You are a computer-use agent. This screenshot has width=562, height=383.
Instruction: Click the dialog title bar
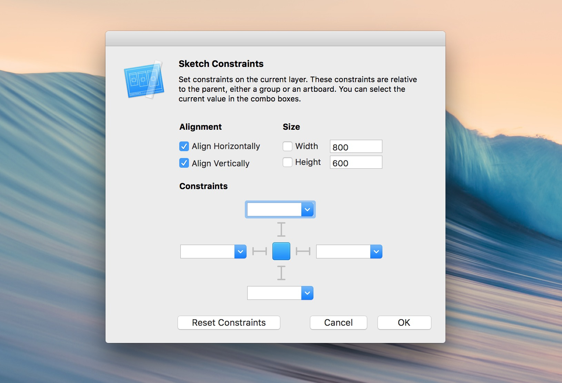[275, 39]
